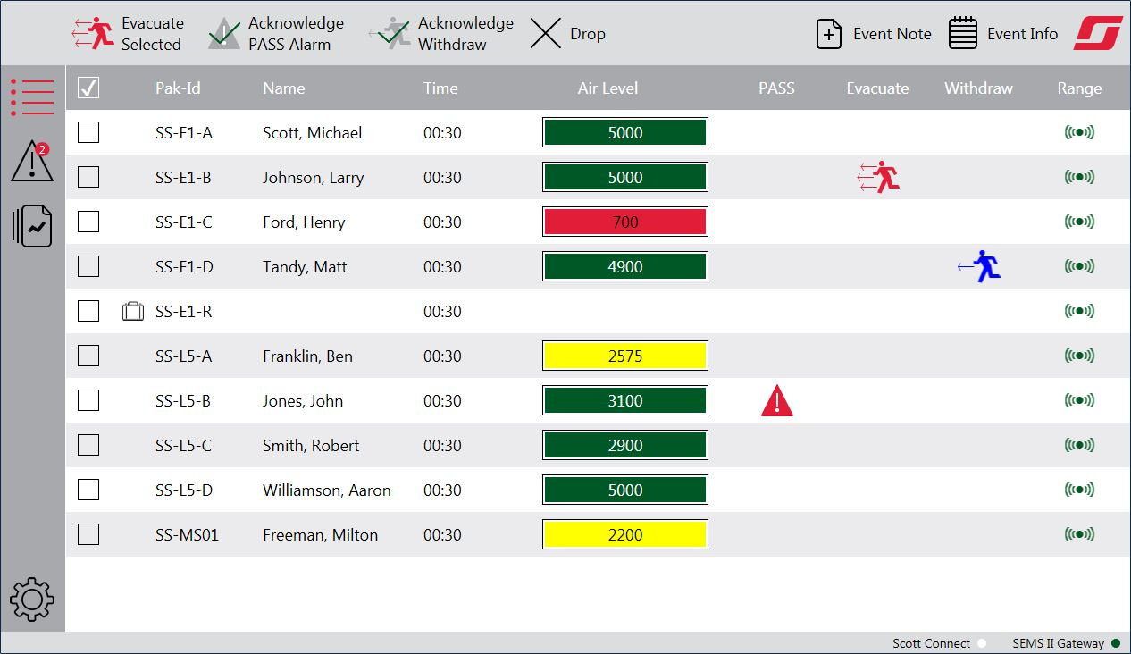The image size is (1131, 654).
Task: Select the checkbox for Ford, Henry
Action: pos(88,222)
